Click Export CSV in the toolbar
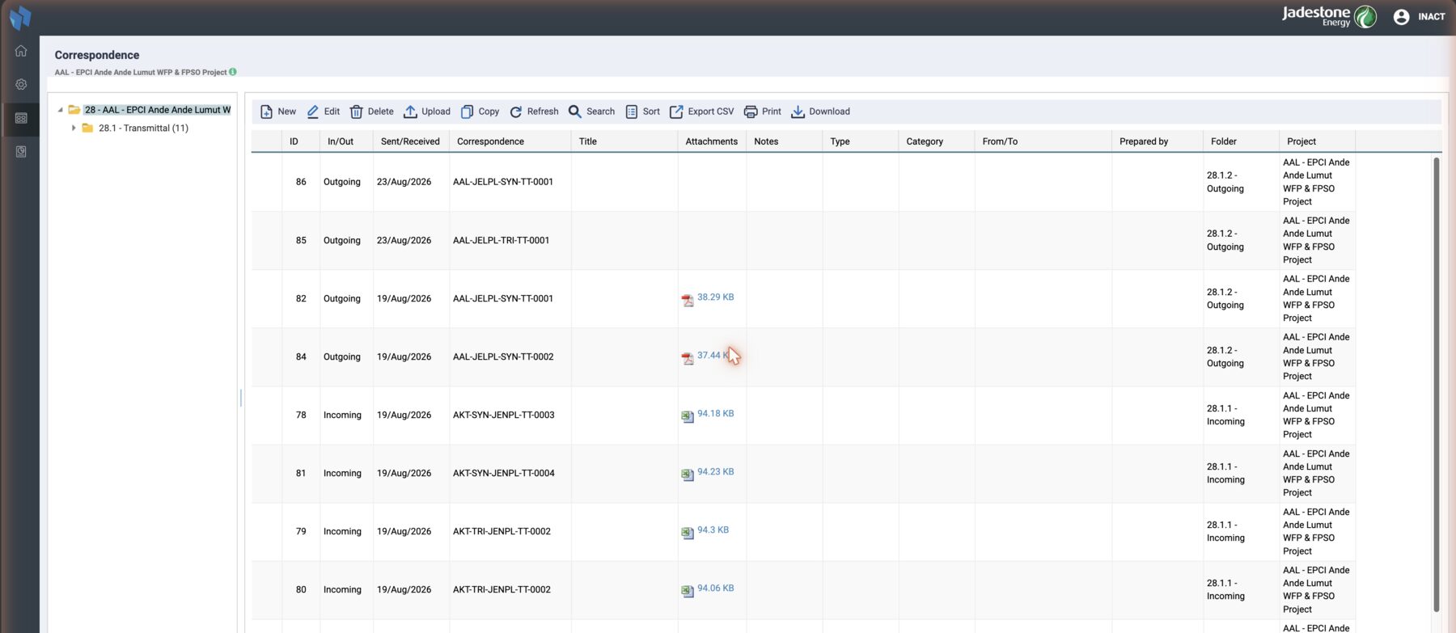This screenshot has width=1456, height=633. pos(701,112)
